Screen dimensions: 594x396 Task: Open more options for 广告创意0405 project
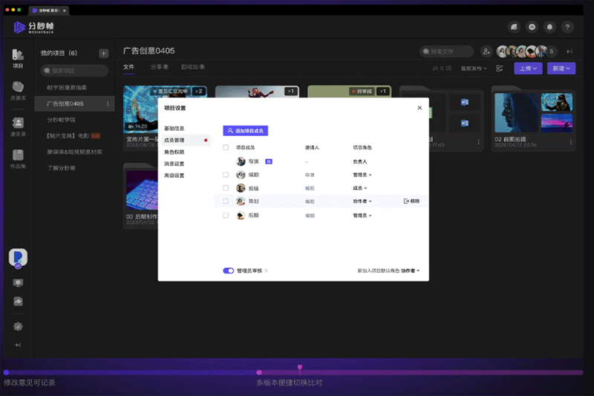[x=108, y=103]
